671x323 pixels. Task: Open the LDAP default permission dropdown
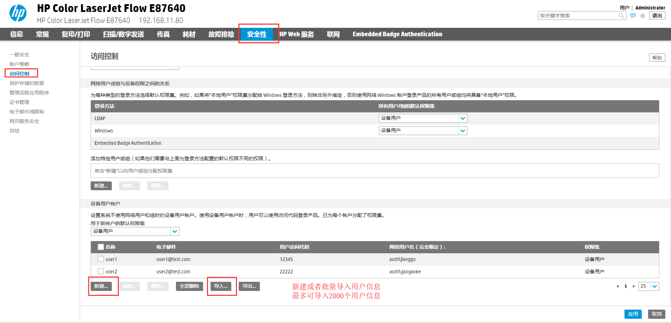423,118
